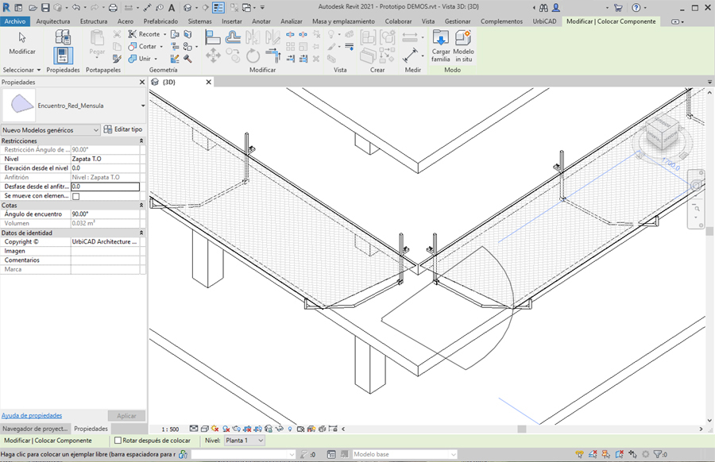Viewport: 715px width, 462px height.
Task: Open the Arquitectura ribbon tab
Action: [x=53, y=21]
